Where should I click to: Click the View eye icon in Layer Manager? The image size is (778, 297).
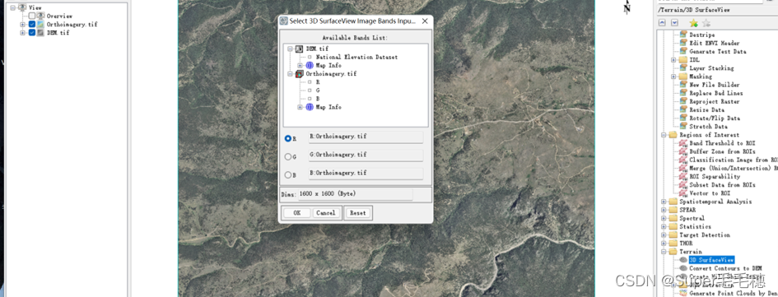point(22,7)
